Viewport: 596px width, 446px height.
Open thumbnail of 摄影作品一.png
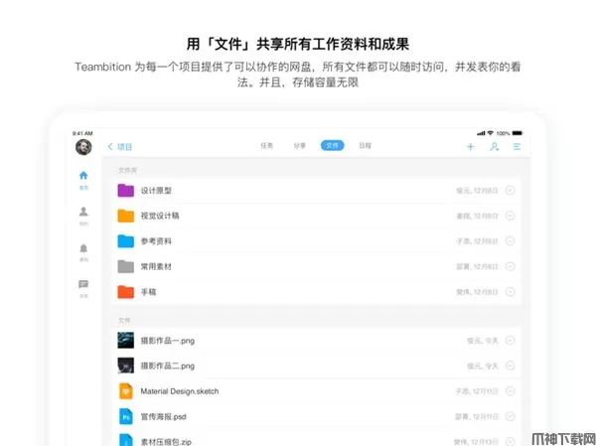(126, 341)
